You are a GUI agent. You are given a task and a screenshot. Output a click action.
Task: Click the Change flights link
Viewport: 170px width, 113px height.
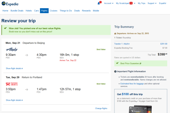pyautogui.click(x=101, y=108)
